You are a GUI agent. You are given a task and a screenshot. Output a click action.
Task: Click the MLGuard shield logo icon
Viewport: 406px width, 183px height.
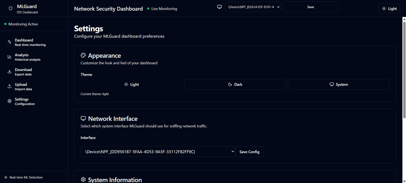click(x=11, y=9)
